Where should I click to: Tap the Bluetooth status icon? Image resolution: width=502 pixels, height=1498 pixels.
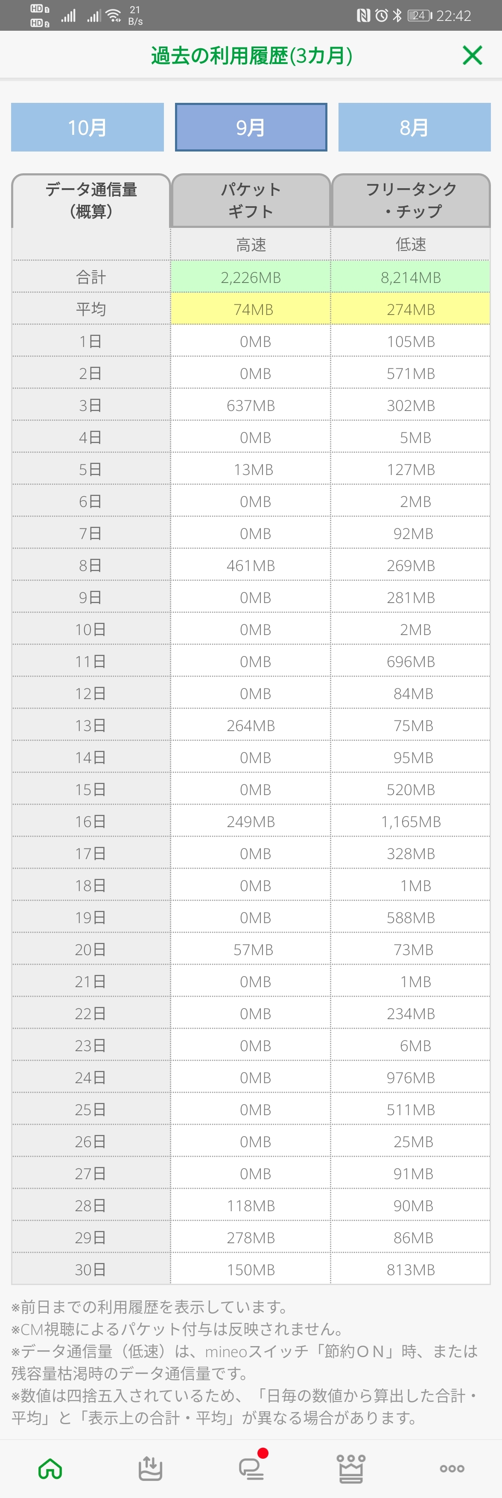397,16
